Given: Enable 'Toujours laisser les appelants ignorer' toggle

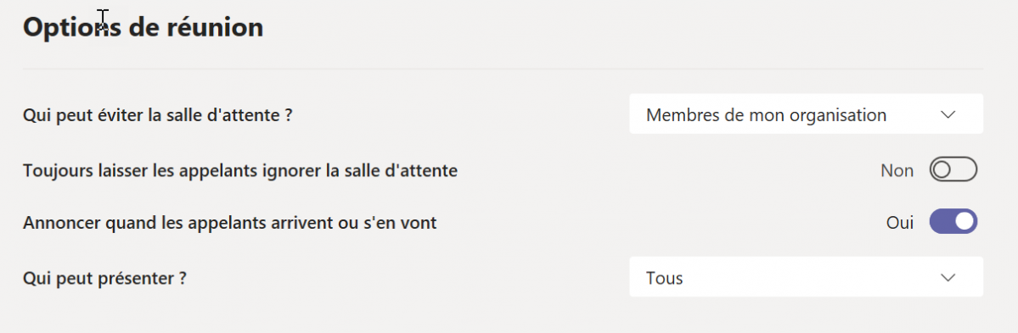Looking at the screenshot, I should 953,170.
